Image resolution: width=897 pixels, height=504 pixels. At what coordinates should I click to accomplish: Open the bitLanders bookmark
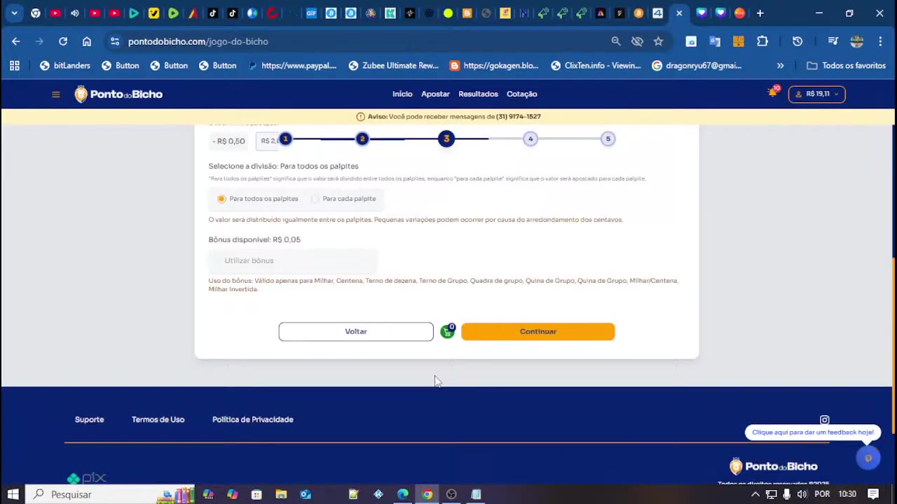[x=65, y=66]
